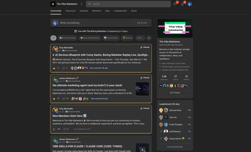Open the Map tab
251x152 pixels.
[108, 11]
